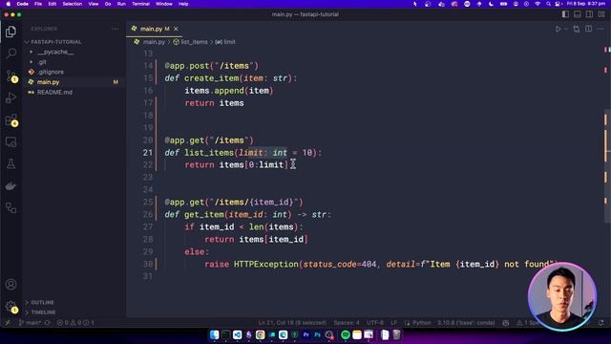Screen dimensions: 611x344
Task: Expand the __pycache__ folder
Action: tap(55, 52)
